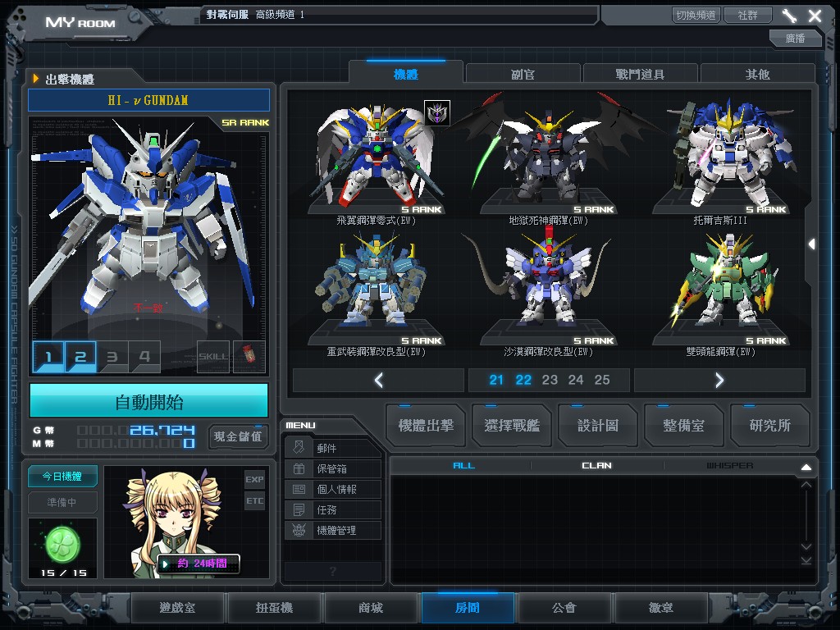This screenshot has height=630, width=840.
Task: Expand the chat window with the up arrow
Action: coord(806,467)
